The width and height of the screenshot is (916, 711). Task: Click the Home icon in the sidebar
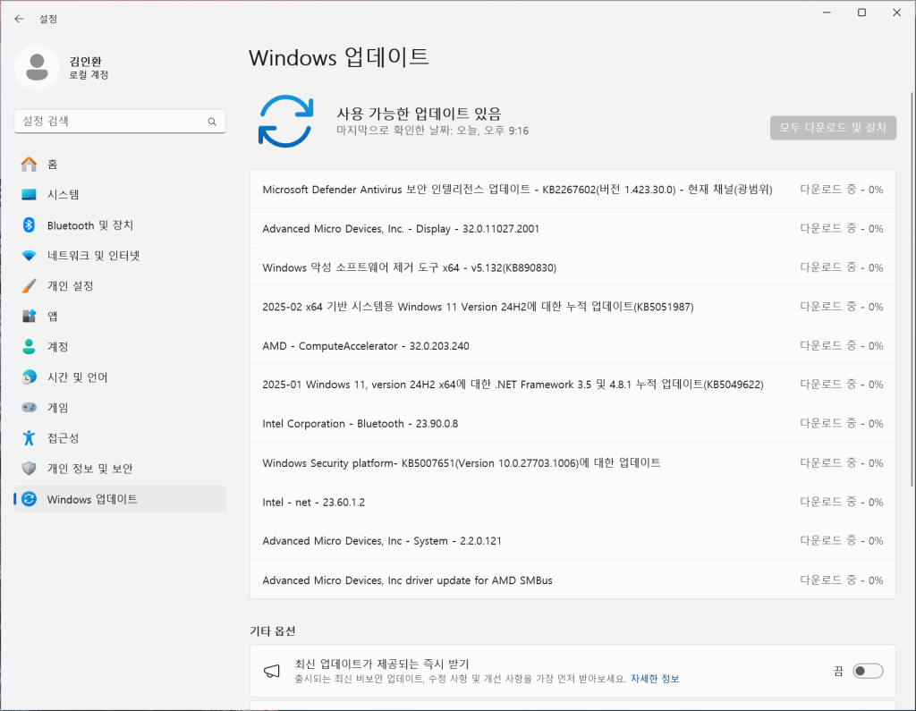tap(29, 165)
